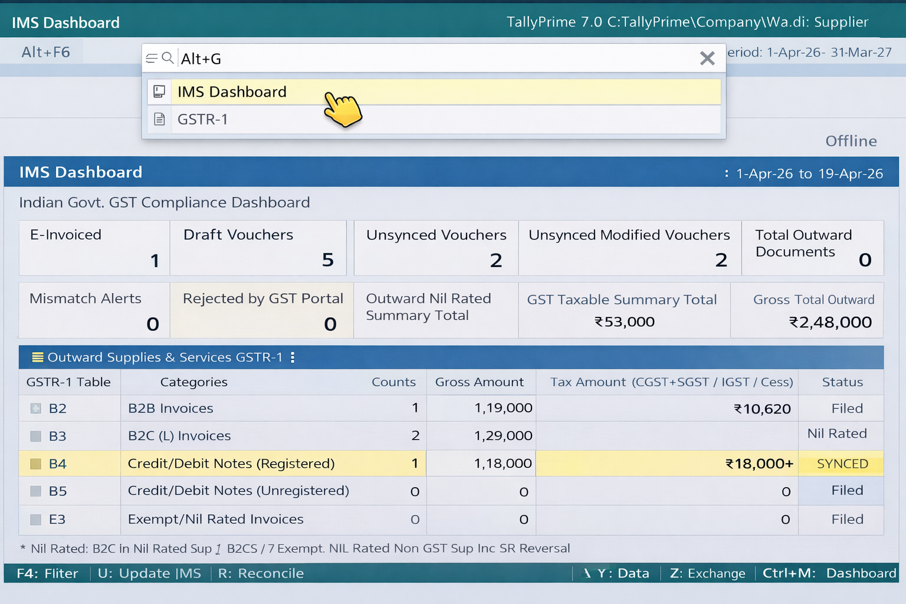Image resolution: width=906 pixels, height=604 pixels.
Task: Select GSTR-1 from the Go To suggestions
Action: click(203, 119)
